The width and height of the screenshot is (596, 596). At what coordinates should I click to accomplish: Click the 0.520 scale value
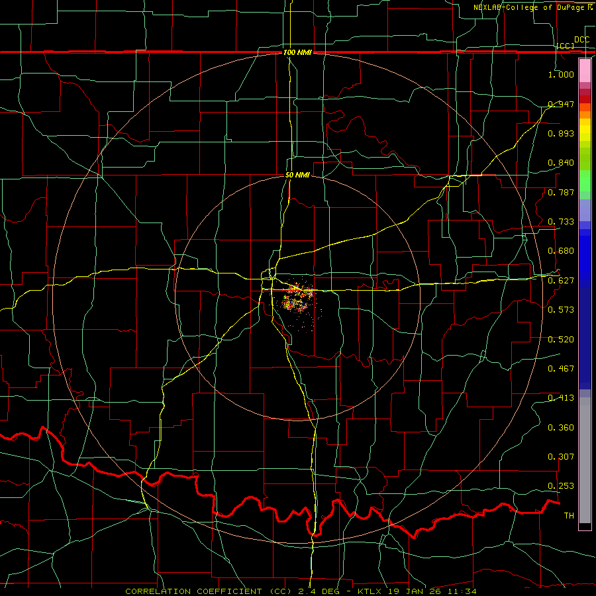pos(561,340)
